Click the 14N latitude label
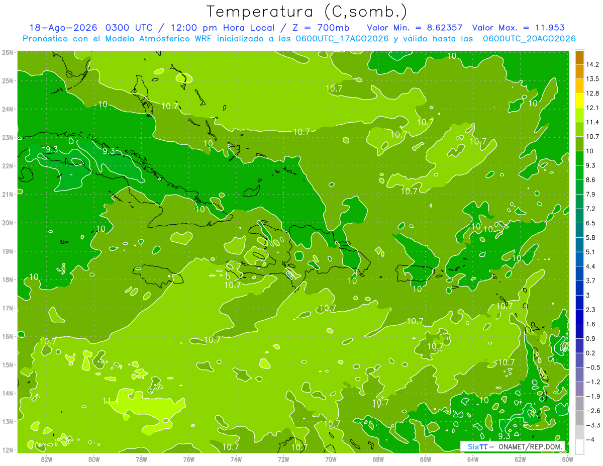 7,393
